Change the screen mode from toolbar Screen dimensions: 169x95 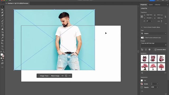2,63
